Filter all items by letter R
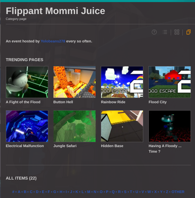 pos(119,192)
